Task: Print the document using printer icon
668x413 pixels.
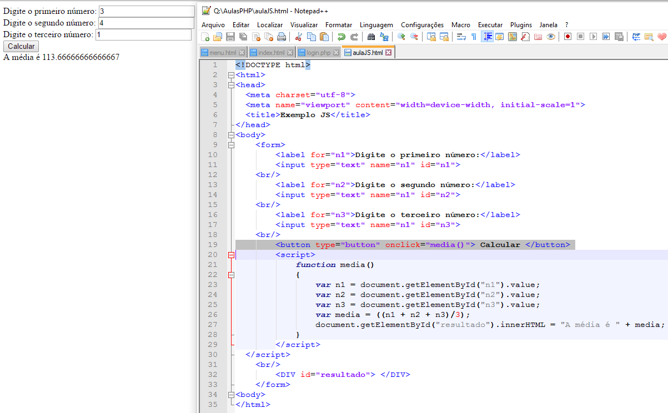Action: 282,37
